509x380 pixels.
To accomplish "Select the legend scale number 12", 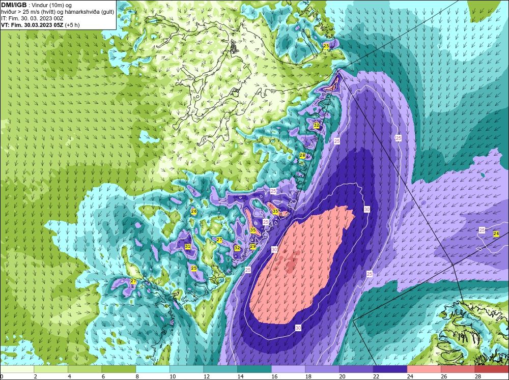I will 207,376.
